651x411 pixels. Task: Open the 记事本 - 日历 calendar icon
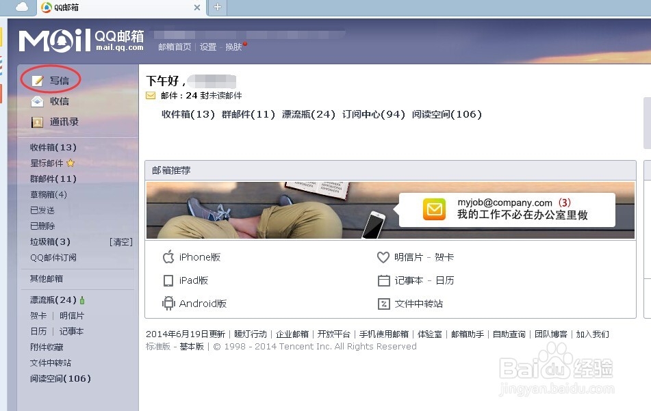383,280
